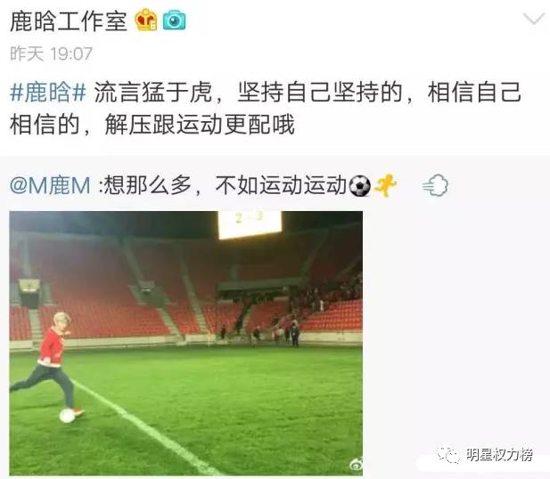Click the WeChat logo watermark icon

click(448, 455)
